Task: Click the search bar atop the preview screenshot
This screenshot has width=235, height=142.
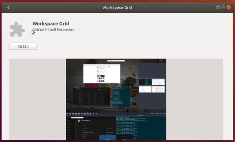Action: (x=116, y=61)
